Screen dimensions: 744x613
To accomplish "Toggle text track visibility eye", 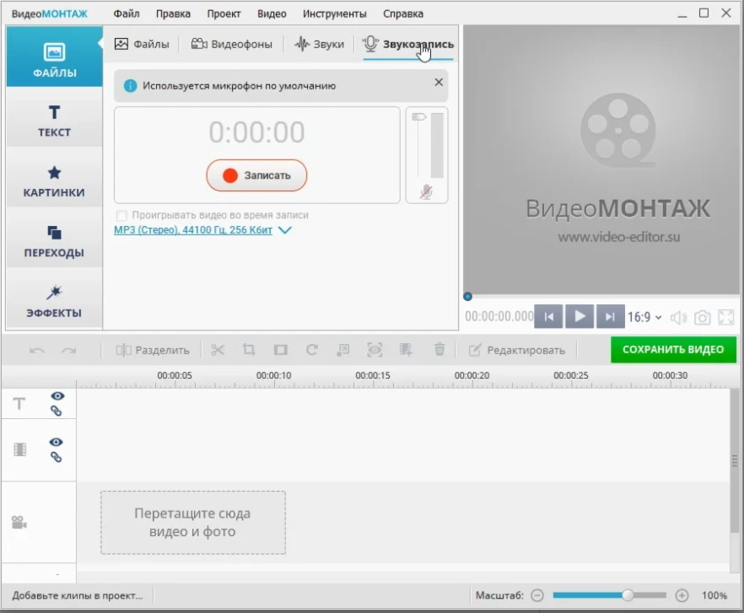I will click(x=57, y=395).
